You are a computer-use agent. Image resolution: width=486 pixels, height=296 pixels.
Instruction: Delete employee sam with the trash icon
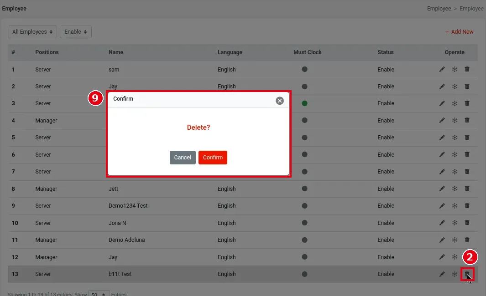pyautogui.click(x=467, y=69)
